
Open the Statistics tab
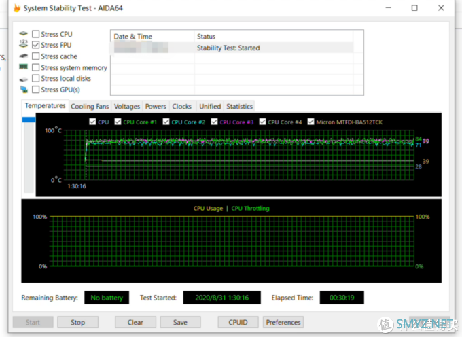(239, 107)
